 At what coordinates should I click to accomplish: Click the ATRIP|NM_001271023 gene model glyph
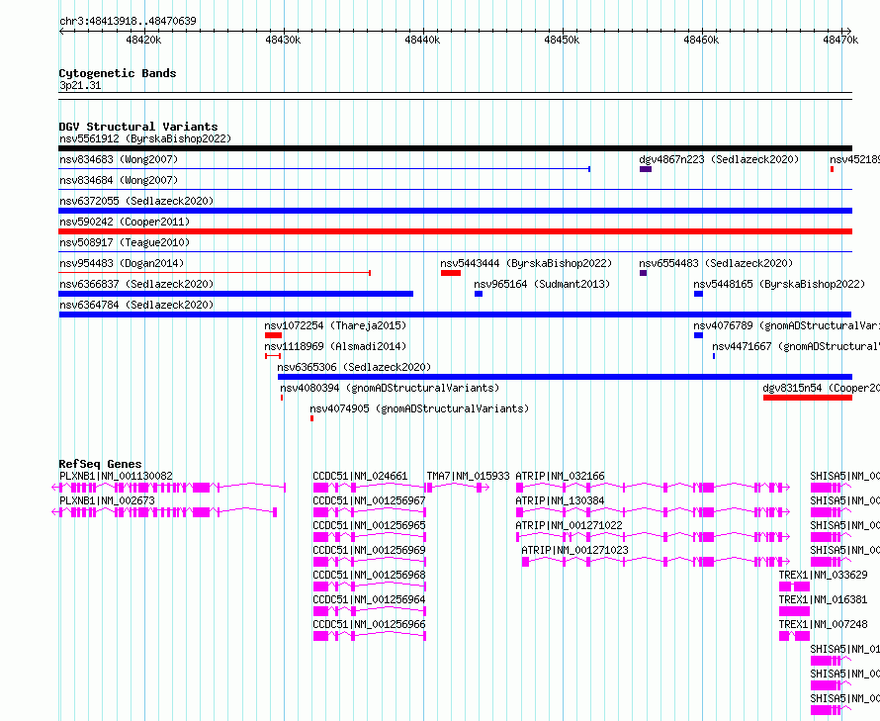coord(656,562)
